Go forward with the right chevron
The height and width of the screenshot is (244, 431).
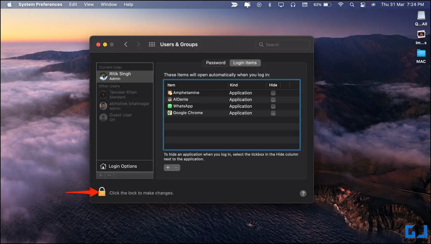point(138,44)
